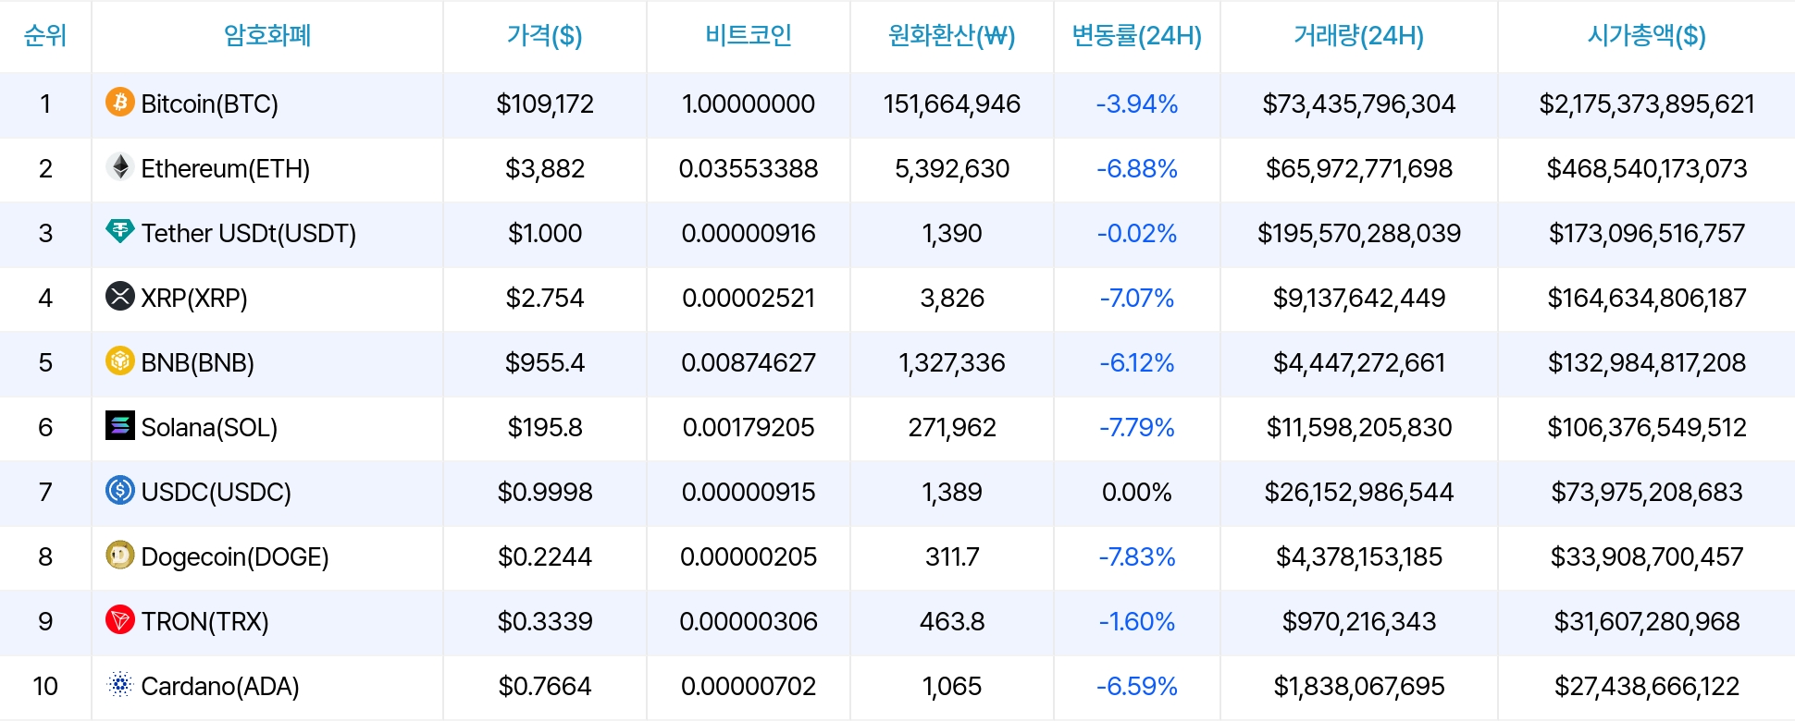Select TRON change -1.60%
This screenshot has width=1795, height=721.
click(1137, 621)
